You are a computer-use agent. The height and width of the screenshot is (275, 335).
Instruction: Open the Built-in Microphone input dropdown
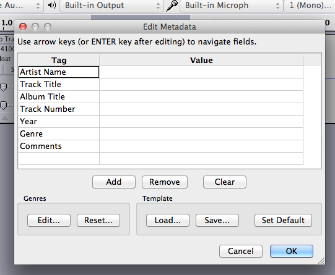pyautogui.click(x=232, y=6)
